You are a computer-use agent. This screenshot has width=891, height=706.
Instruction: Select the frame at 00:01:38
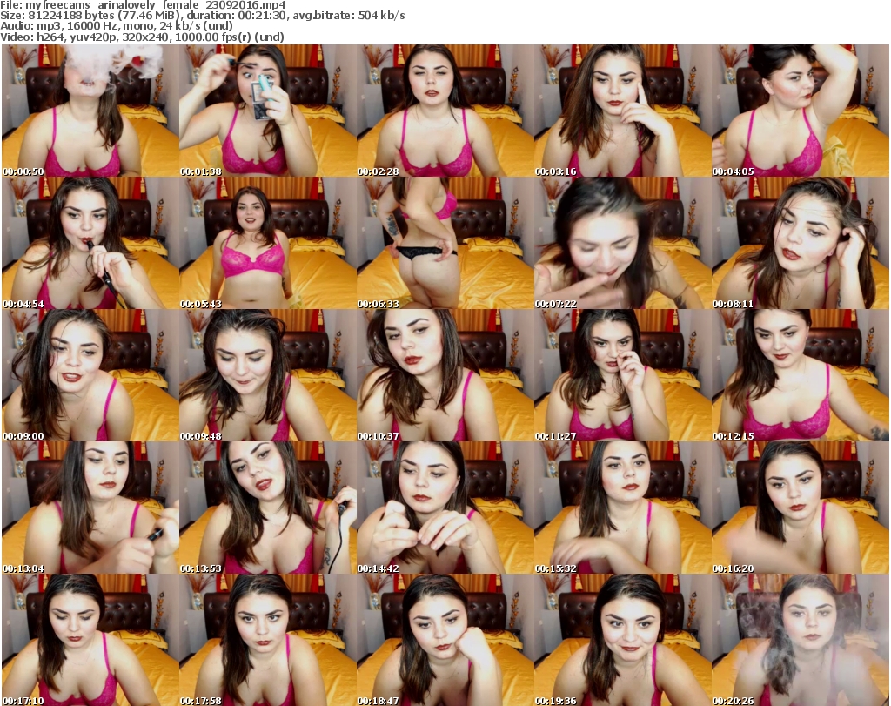268,111
